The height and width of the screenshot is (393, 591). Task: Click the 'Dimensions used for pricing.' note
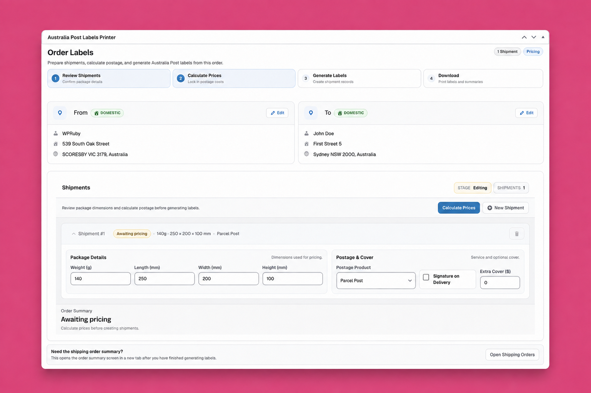coord(297,257)
